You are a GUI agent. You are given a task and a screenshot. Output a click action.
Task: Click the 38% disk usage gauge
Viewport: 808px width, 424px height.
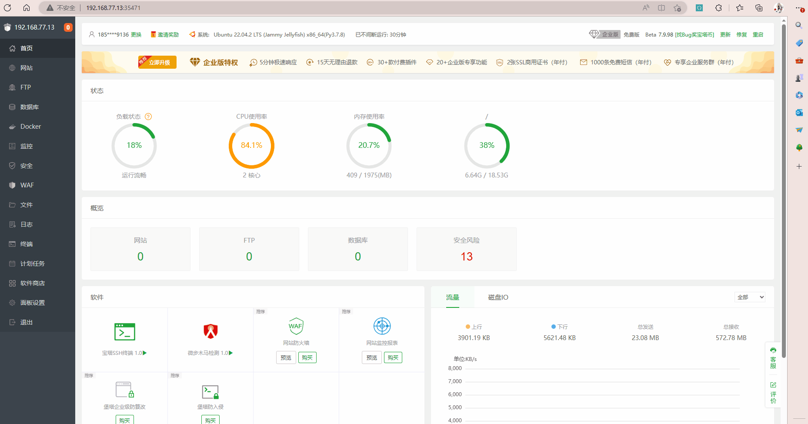click(x=487, y=146)
